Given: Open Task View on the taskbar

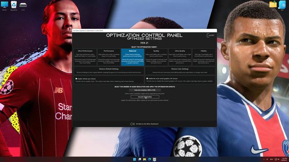Looking at the screenshot, I should pyautogui.click(x=140, y=159).
